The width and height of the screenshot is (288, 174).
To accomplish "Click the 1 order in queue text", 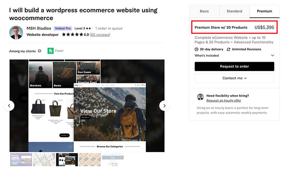I will [x=109, y=28].
